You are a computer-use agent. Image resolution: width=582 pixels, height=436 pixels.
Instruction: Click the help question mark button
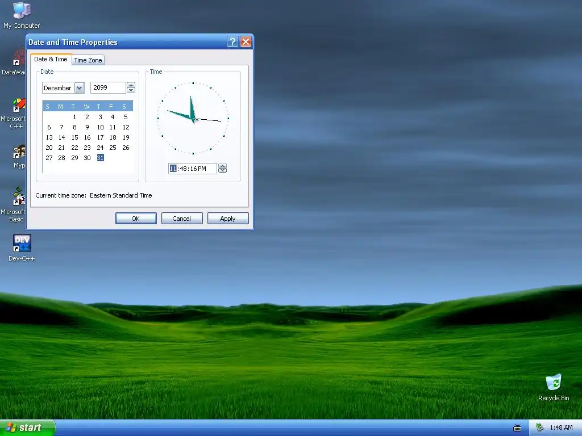coord(232,42)
